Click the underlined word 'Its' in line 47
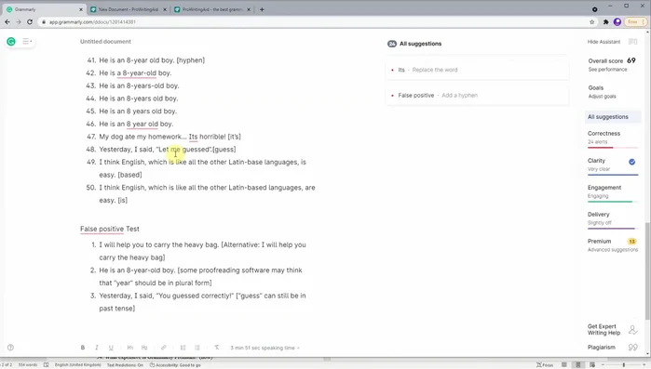 click(194, 137)
